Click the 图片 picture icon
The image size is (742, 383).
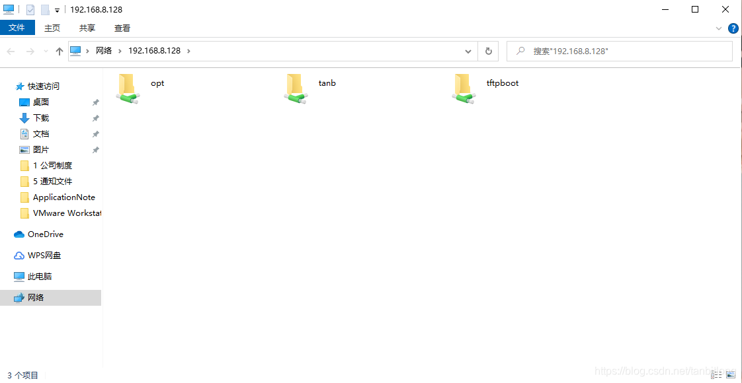24,150
